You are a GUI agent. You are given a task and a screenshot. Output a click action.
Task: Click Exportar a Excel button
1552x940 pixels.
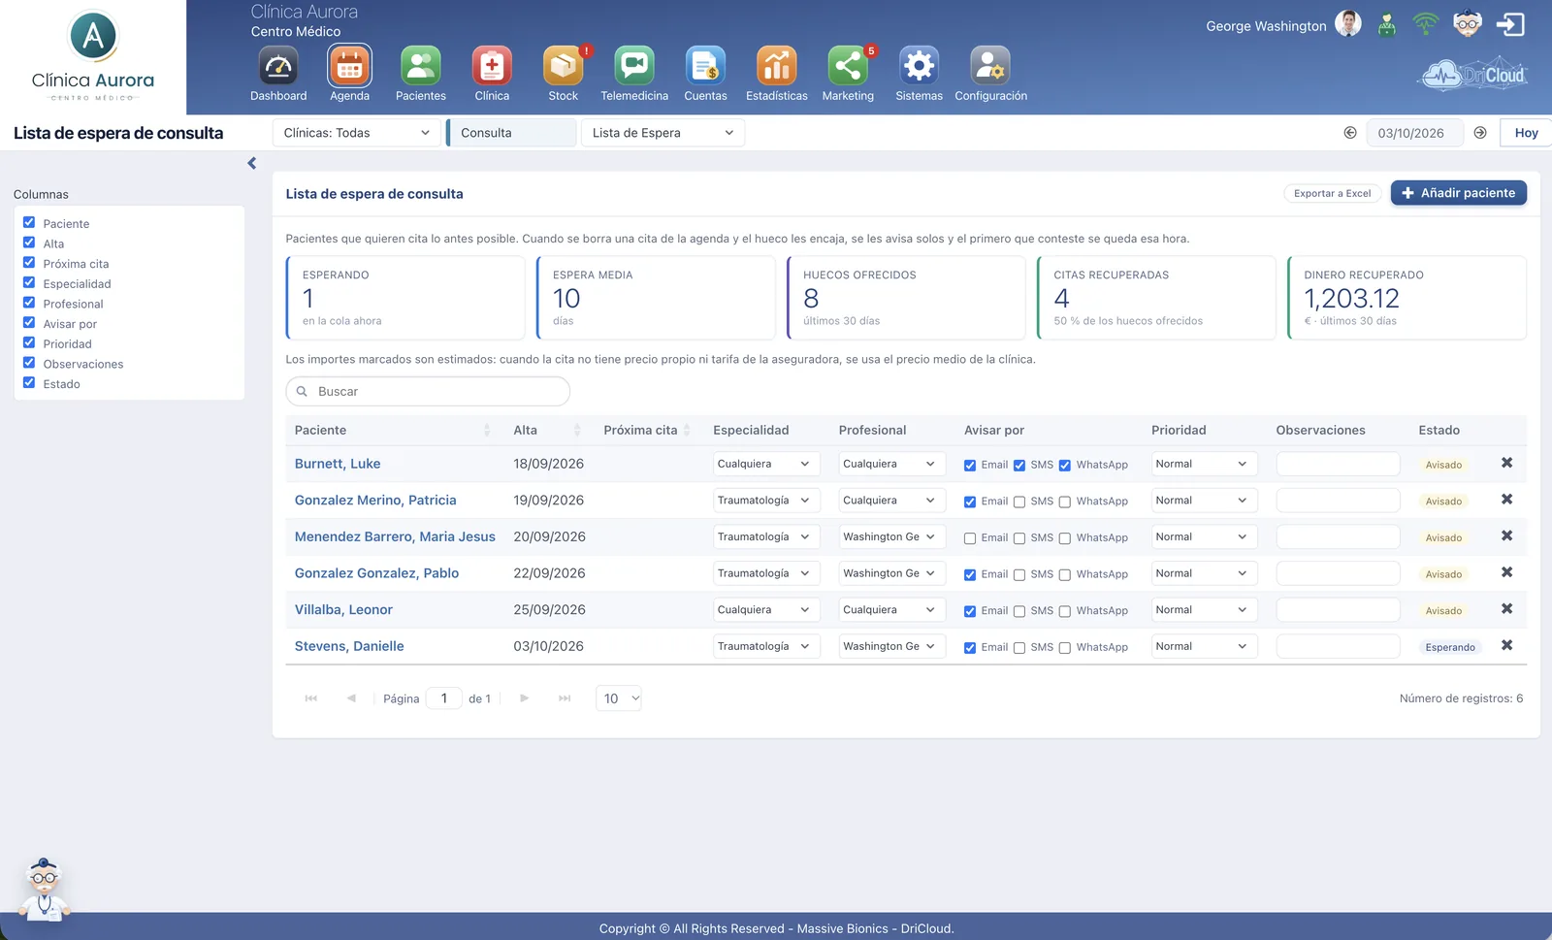pyautogui.click(x=1333, y=193)
